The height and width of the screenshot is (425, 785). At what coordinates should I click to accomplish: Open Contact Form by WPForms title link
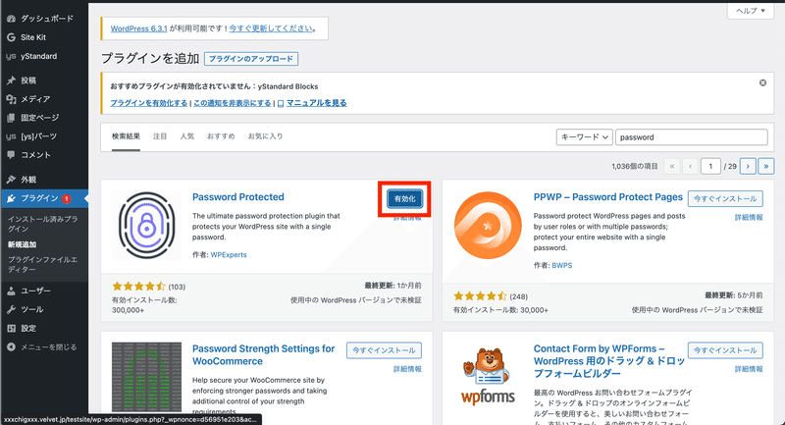608,361
